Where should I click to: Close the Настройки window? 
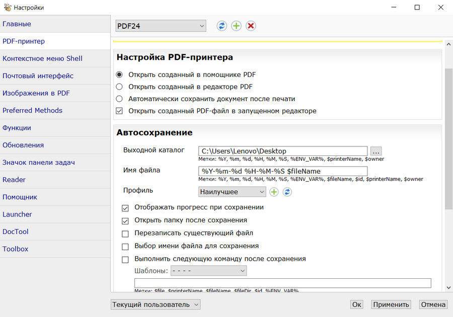pos(440,7)
